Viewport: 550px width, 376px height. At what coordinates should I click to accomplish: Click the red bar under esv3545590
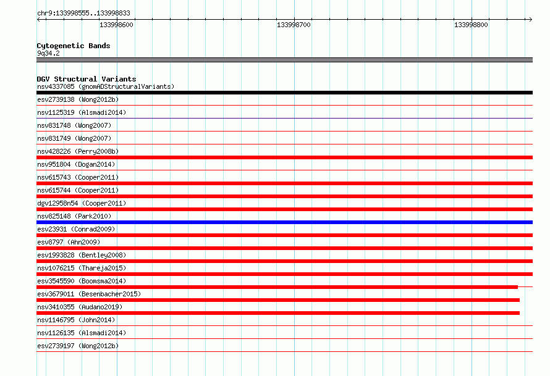coord(277,287)
